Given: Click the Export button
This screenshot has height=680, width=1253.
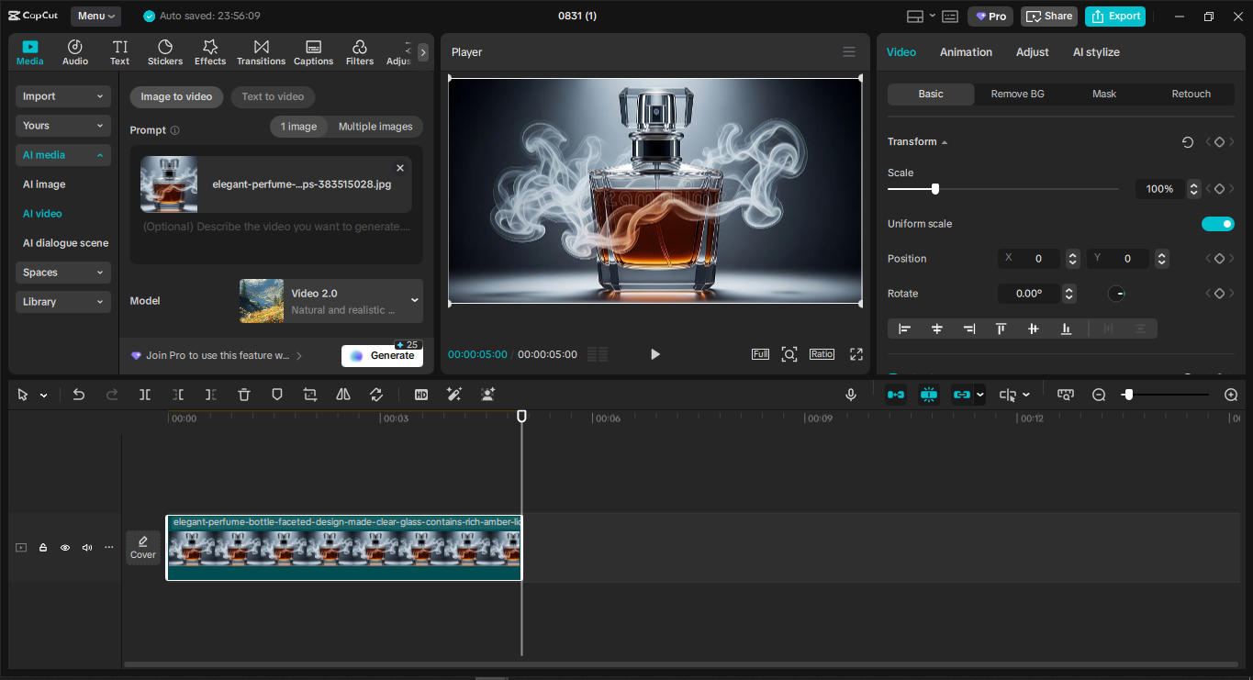Looking at the screenshot, I should 1115,16.
